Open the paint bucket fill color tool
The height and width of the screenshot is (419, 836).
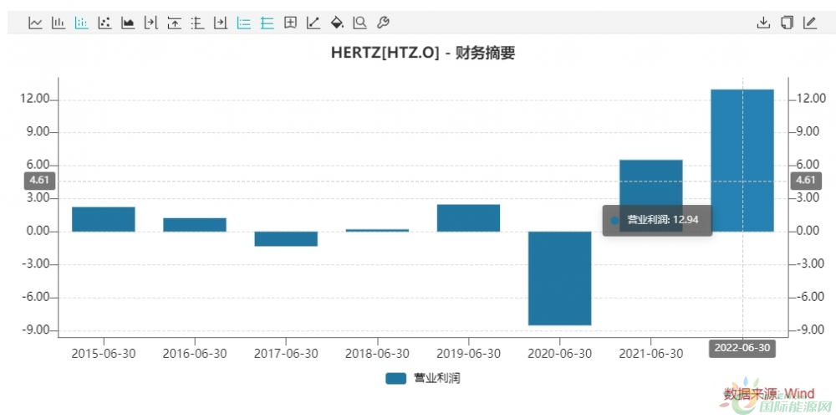[337, 23]
